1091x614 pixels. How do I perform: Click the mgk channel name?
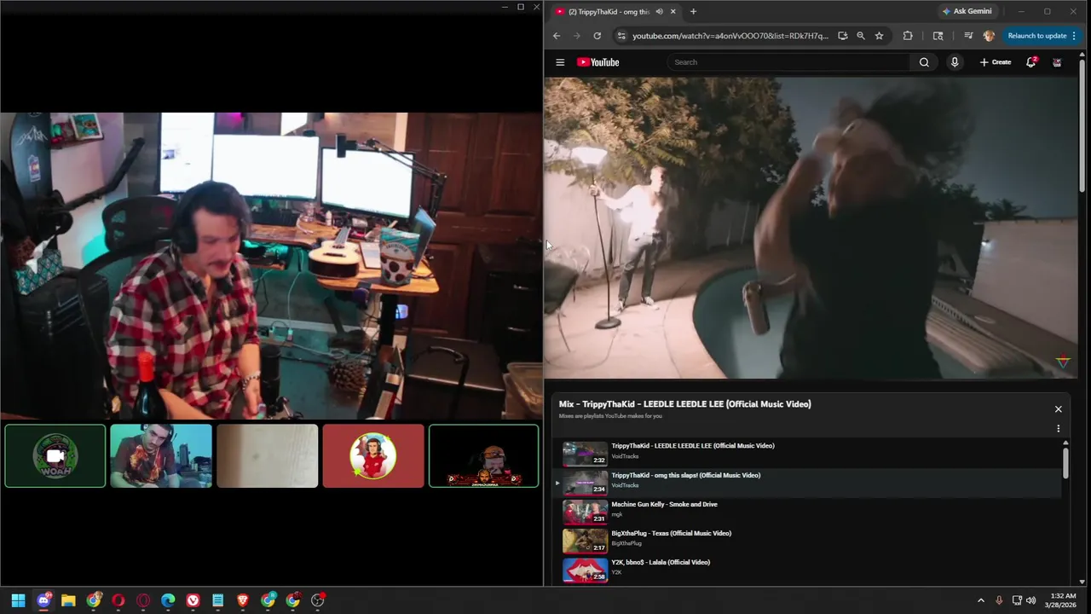[x=617, y=514]
